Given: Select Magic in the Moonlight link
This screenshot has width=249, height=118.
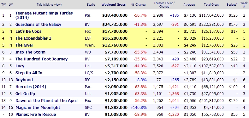Looking at the screenshot, I should pyautogui.click(x=38, y=108).
